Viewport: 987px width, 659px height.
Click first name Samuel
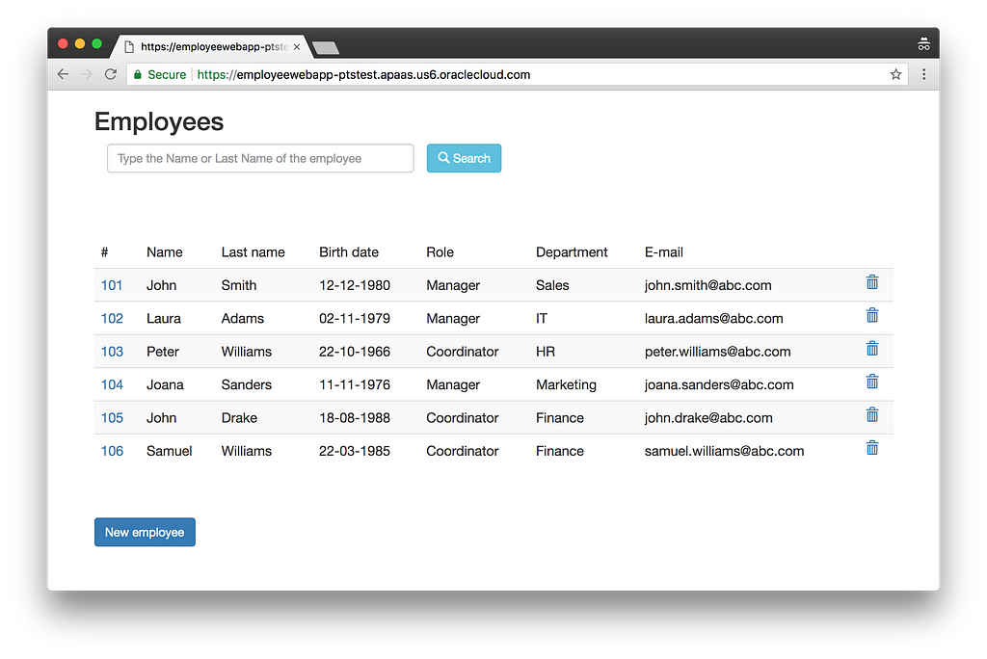[170, 451]
